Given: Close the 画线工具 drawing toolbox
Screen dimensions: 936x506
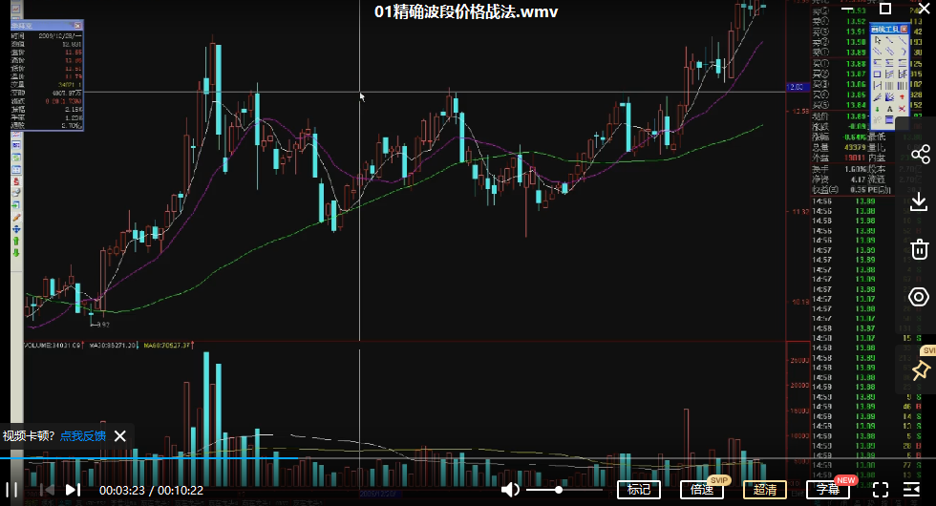Looking at the screenshot, I should pos(904,30).
